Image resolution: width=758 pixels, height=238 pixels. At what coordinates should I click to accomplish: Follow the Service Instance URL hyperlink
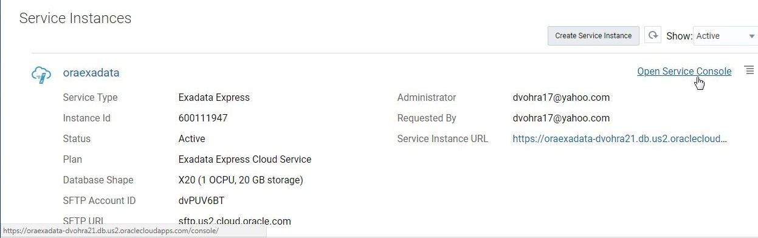tap(619, 138)
